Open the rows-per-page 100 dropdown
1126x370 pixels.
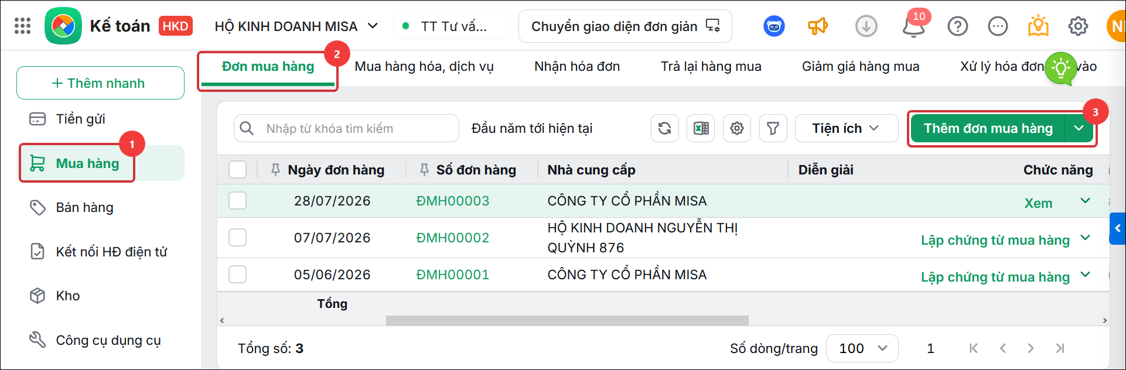[862, 348]
